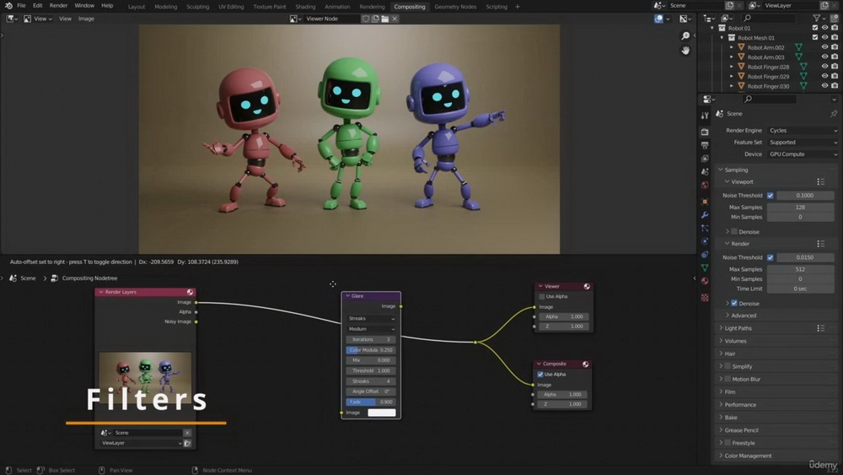Open Viewport sampling presets list icon
This screenshot has width=843, height=475.
[x=821, y=182]
